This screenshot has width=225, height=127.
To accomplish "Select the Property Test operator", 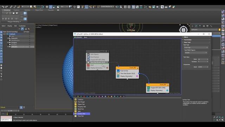I will pyautogui.click(x=82, y=107).
